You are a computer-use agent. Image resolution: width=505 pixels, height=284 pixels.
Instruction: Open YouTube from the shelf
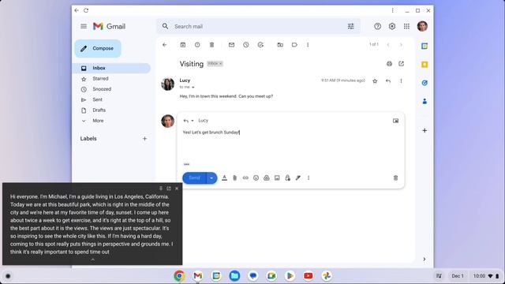[x=308, y=276]
